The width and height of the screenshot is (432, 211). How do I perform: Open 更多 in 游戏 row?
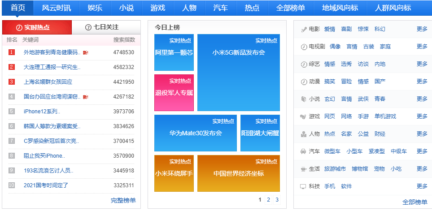422,116
